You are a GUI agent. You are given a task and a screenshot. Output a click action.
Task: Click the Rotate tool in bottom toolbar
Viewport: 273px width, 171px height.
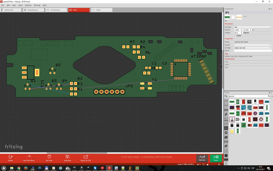tap(10, 158)
